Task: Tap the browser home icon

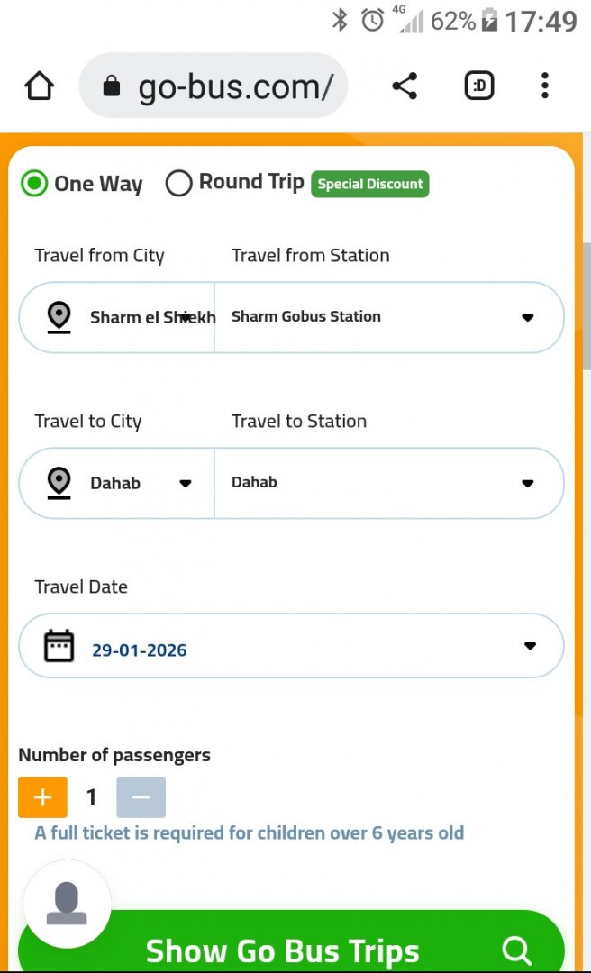Action: click(x=40, y=86)
